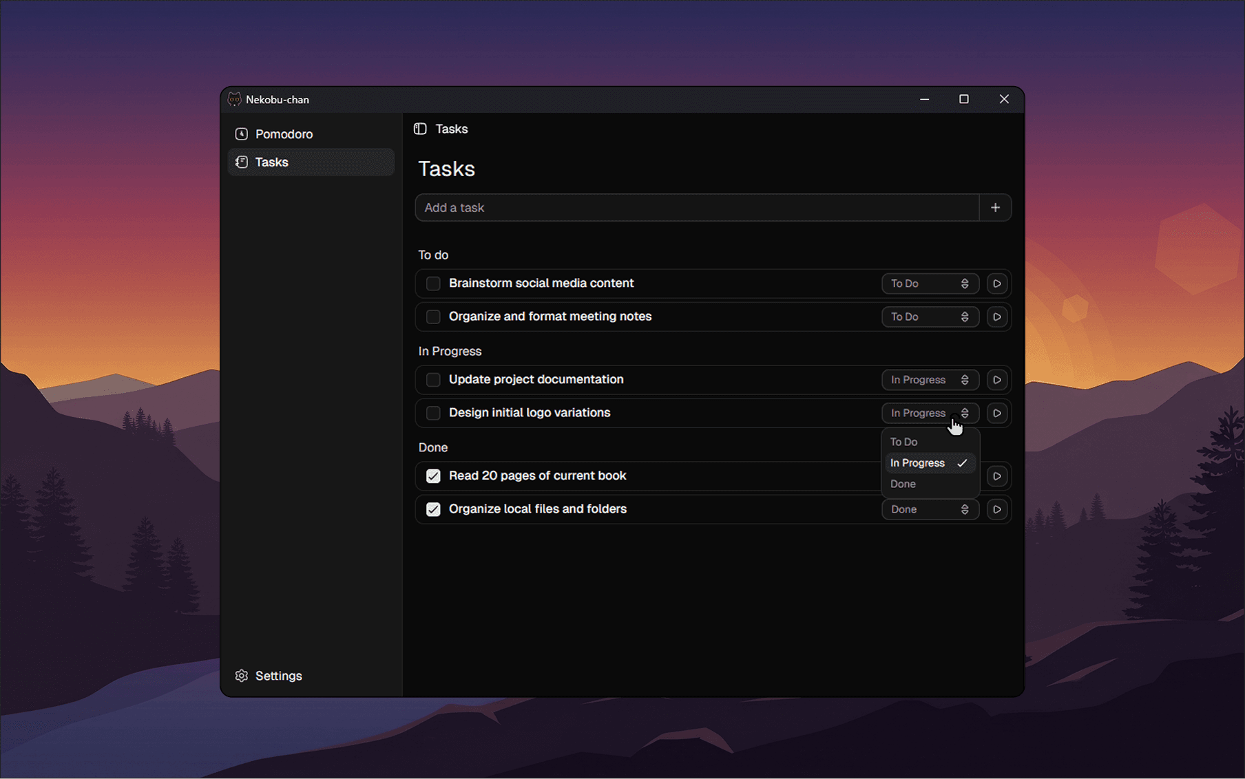Click task title Organize local files and folders
This screenshot has width=1245, height=779.
point(538,509)
